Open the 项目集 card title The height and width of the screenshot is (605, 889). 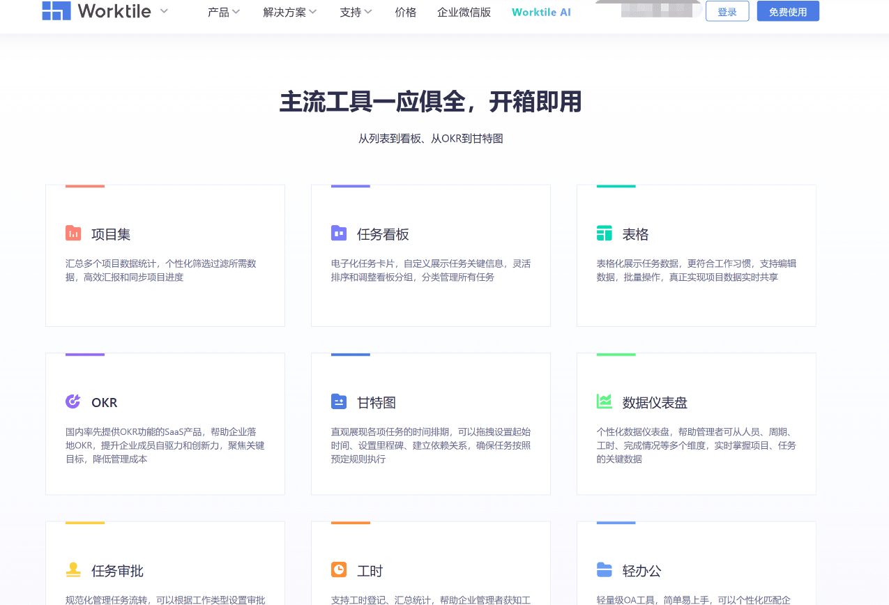tap(111, 234)
